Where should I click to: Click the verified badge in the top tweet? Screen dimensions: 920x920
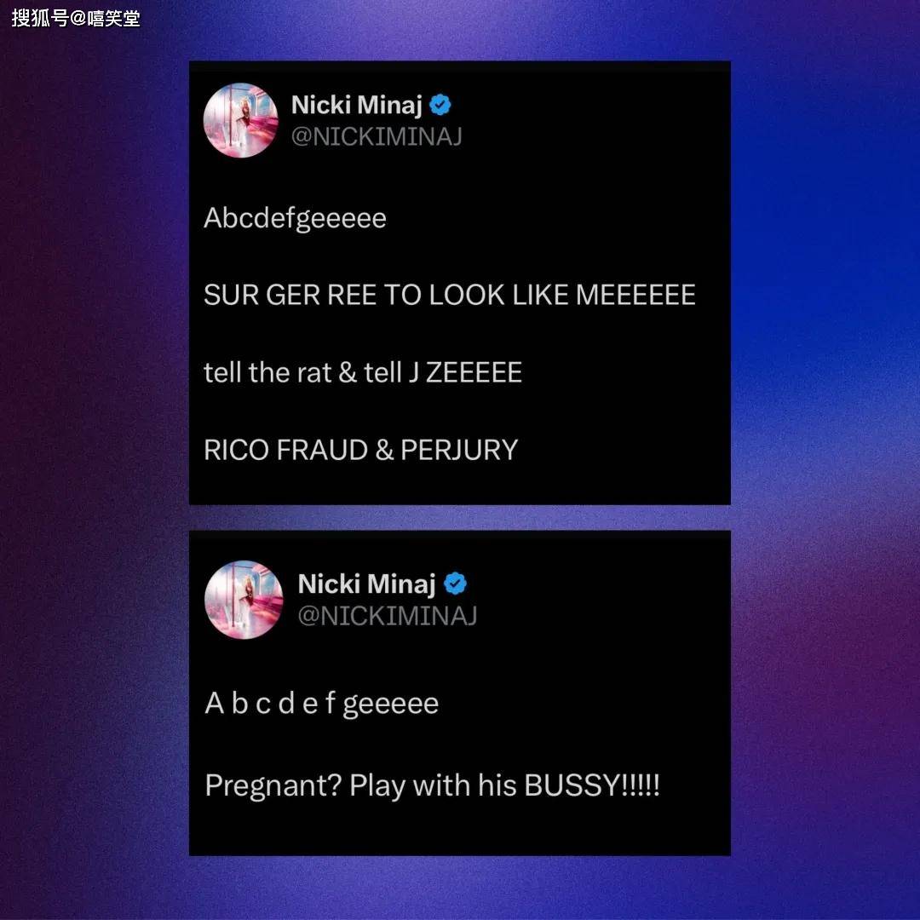click(440, 105)
